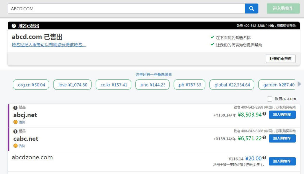This screenshot has height=174, width=304.
Task: Click the 进入购物车 button
Action: tap(283, 9)
